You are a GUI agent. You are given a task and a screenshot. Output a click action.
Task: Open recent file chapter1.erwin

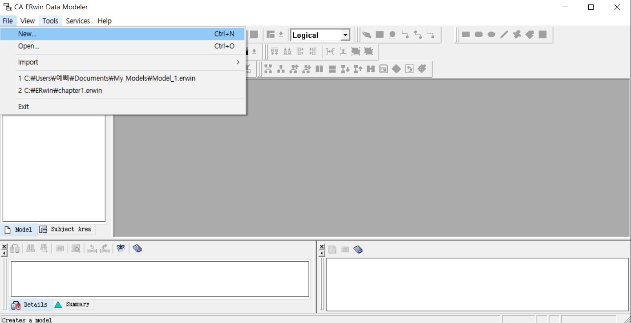(x=122, y=91)
